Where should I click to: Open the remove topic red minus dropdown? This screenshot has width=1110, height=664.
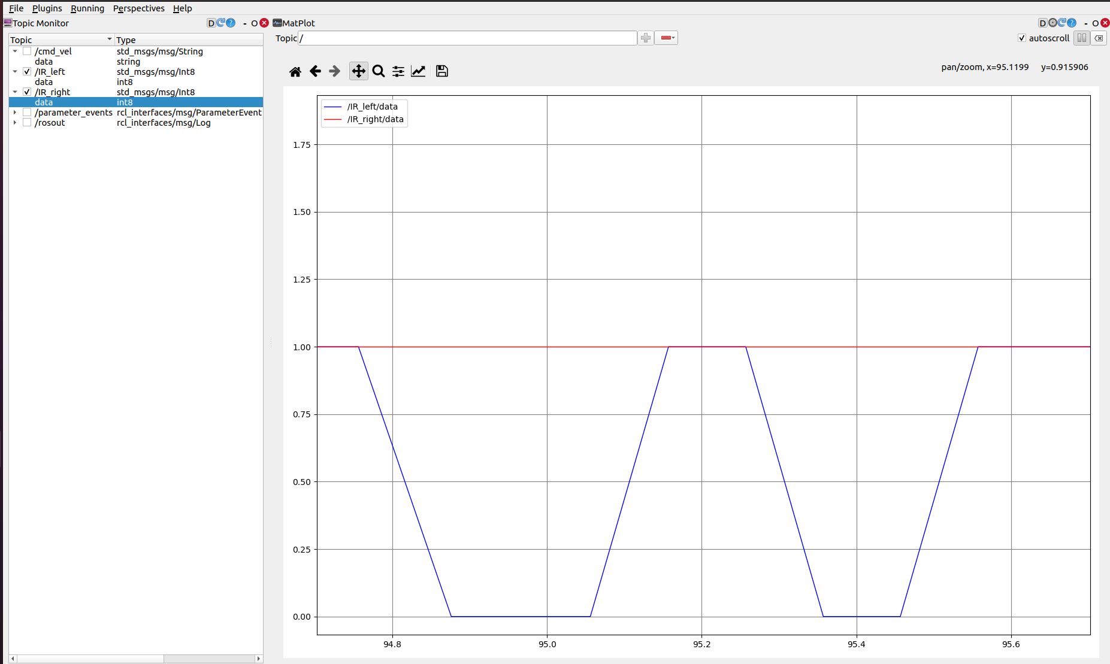click(666, 38)
